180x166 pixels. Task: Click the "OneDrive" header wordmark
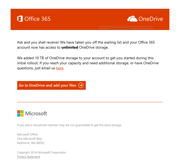151,19
